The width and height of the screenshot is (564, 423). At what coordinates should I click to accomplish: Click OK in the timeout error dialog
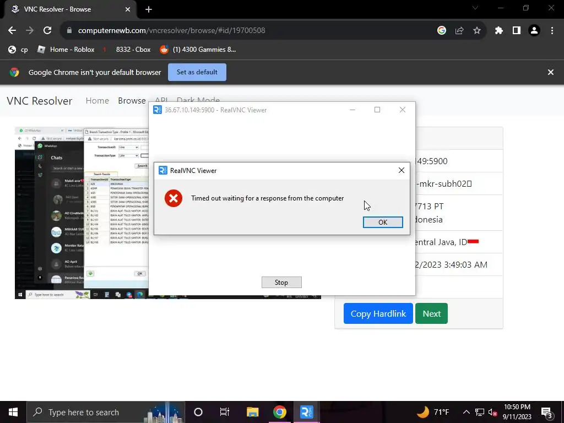383,223
